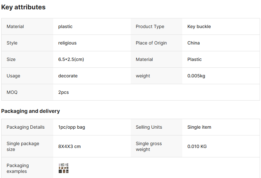Click the Selling Units label
261x178 pixels.
point(149,127)
